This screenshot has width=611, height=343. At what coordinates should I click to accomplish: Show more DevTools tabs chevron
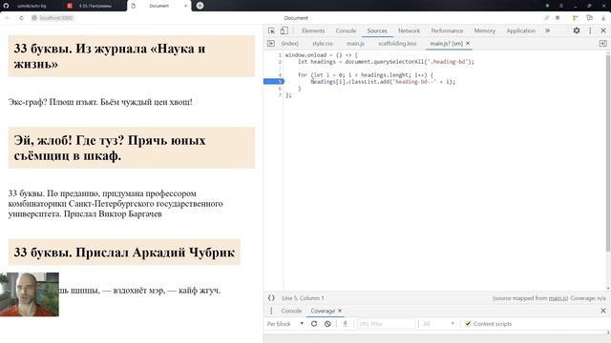[x=547, y=30]
